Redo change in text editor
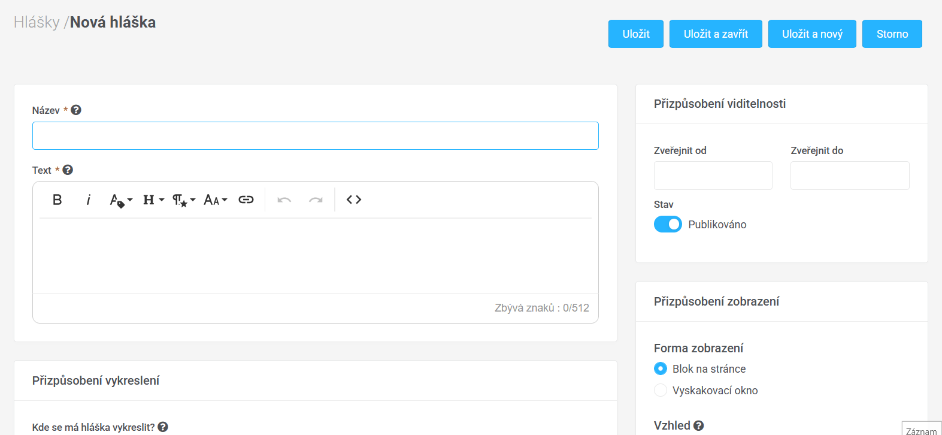The height and width of the screenshot is (435, 942). click(x=316, y=200)
